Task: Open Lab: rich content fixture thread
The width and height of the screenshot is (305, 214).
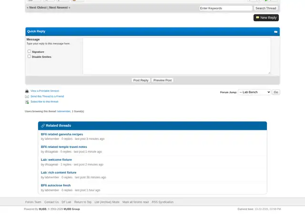Action: (59, 173)
